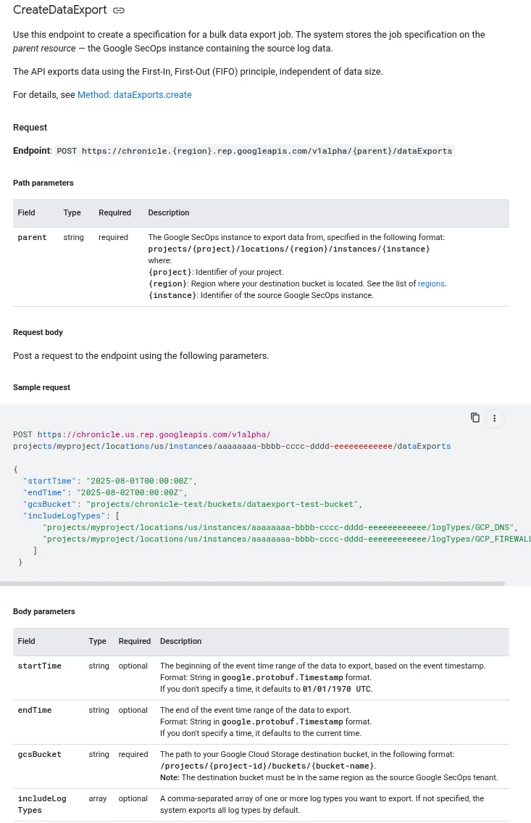Click the Request heading
The width and height of the screenshot is (531, 823).
pyautogui.click(x=30, y=128)
